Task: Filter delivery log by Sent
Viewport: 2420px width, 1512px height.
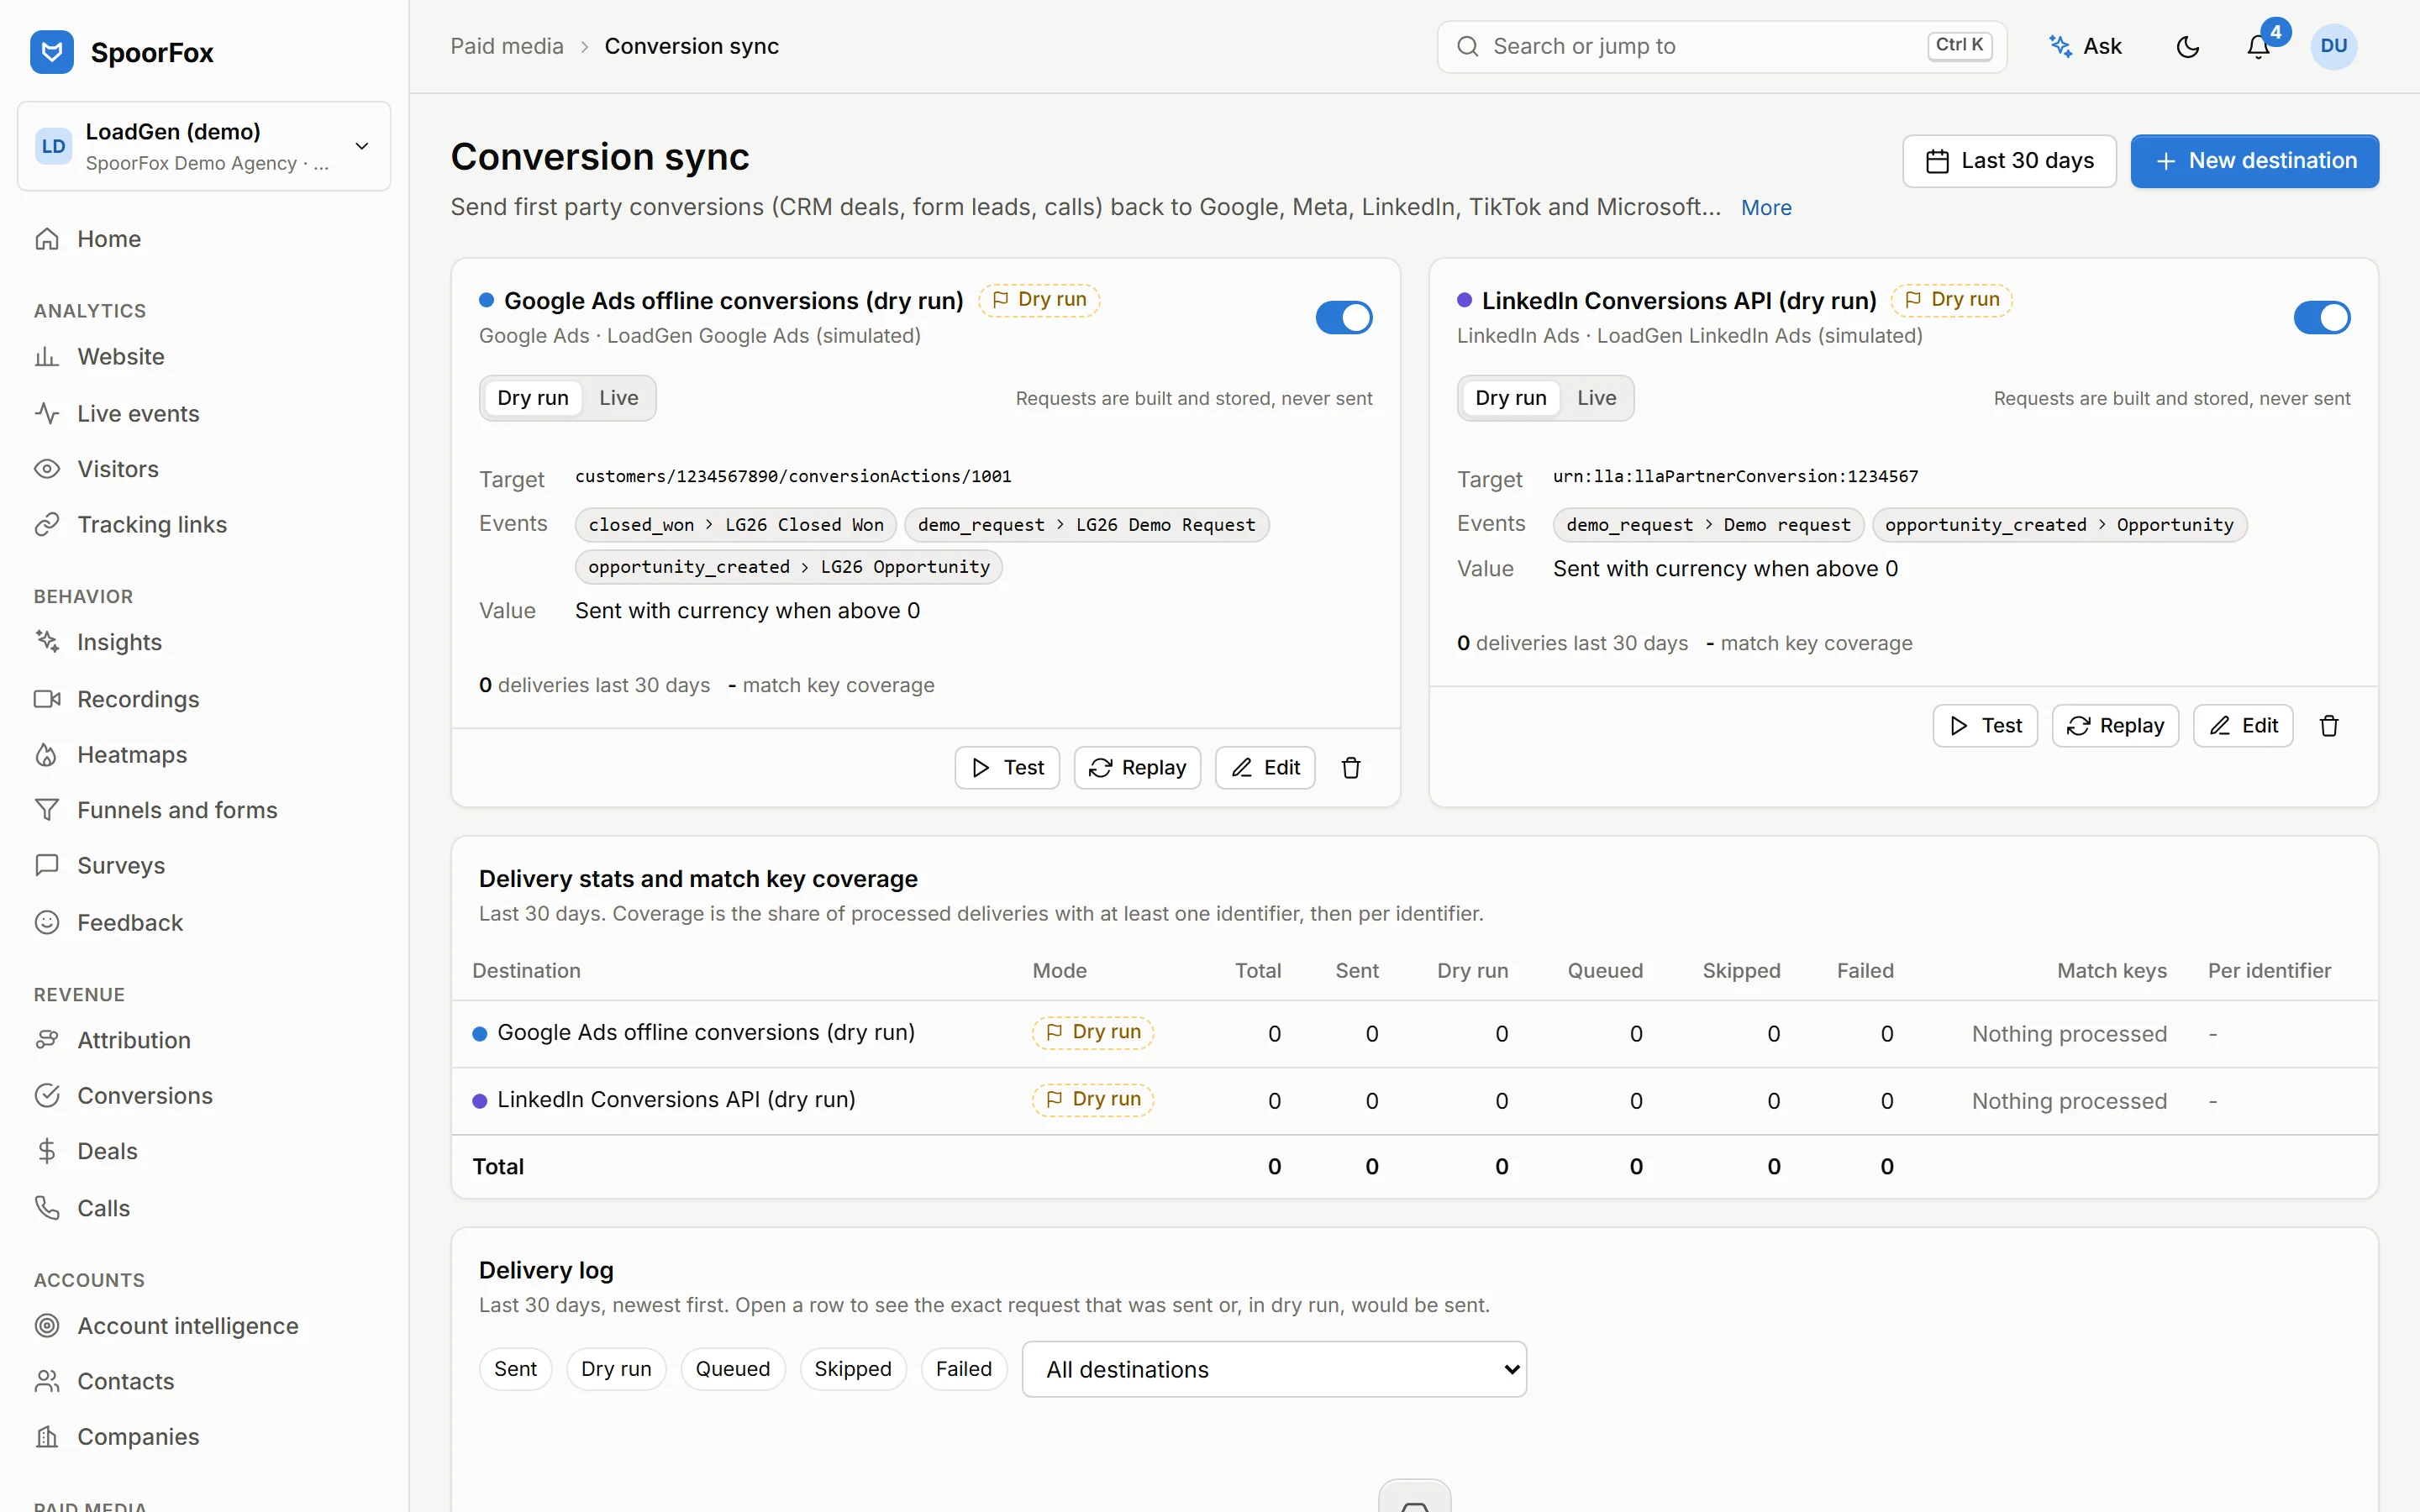Action: coord(515,1369)
